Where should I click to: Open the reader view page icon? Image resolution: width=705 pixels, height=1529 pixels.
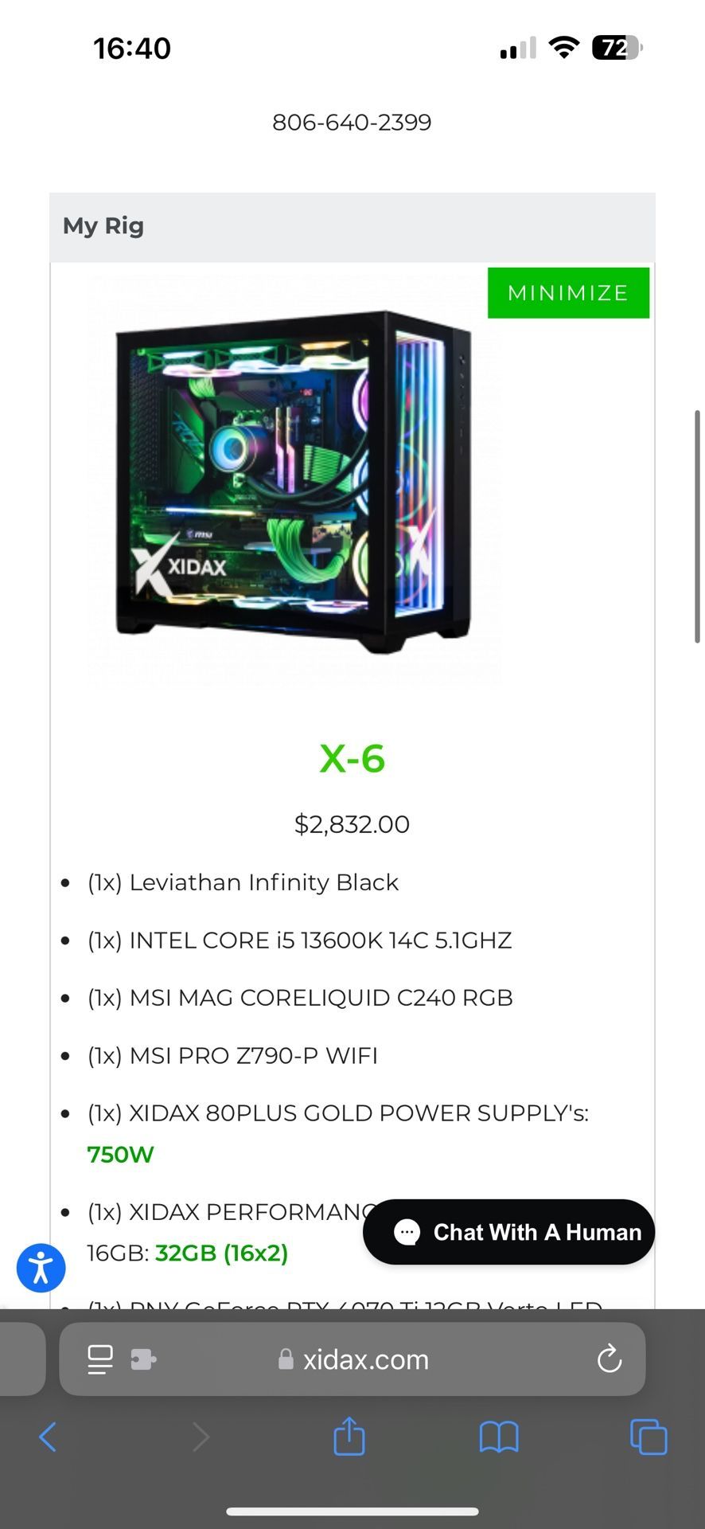(100, 1359)
